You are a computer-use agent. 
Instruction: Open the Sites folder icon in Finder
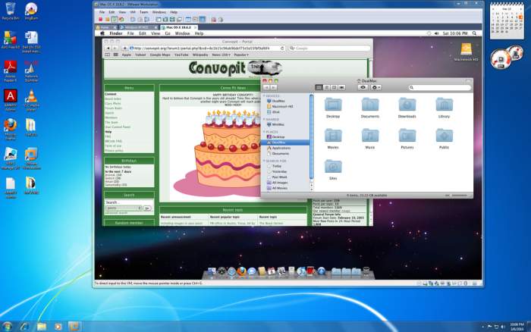coord(333,167)
